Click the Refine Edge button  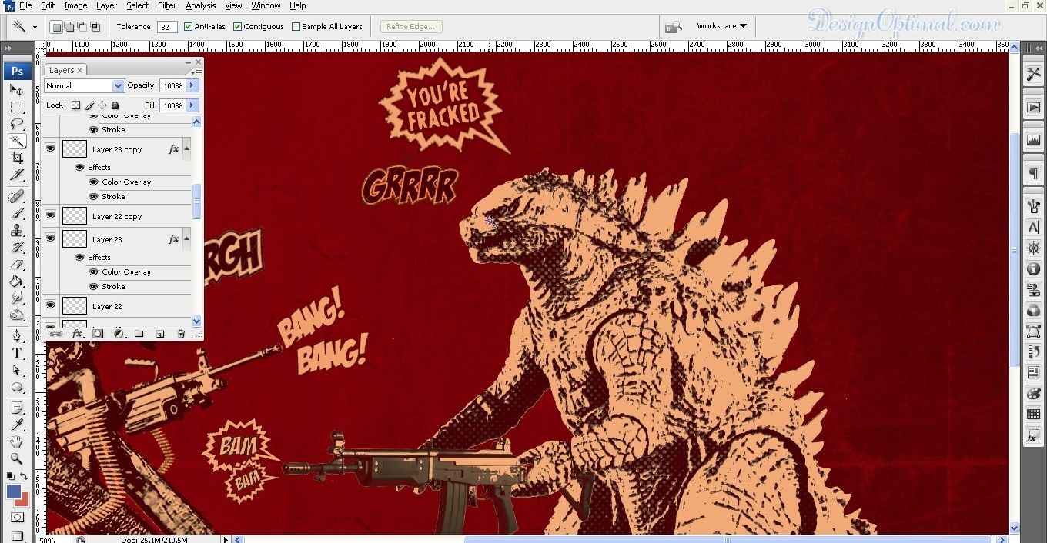pos(410,26)
